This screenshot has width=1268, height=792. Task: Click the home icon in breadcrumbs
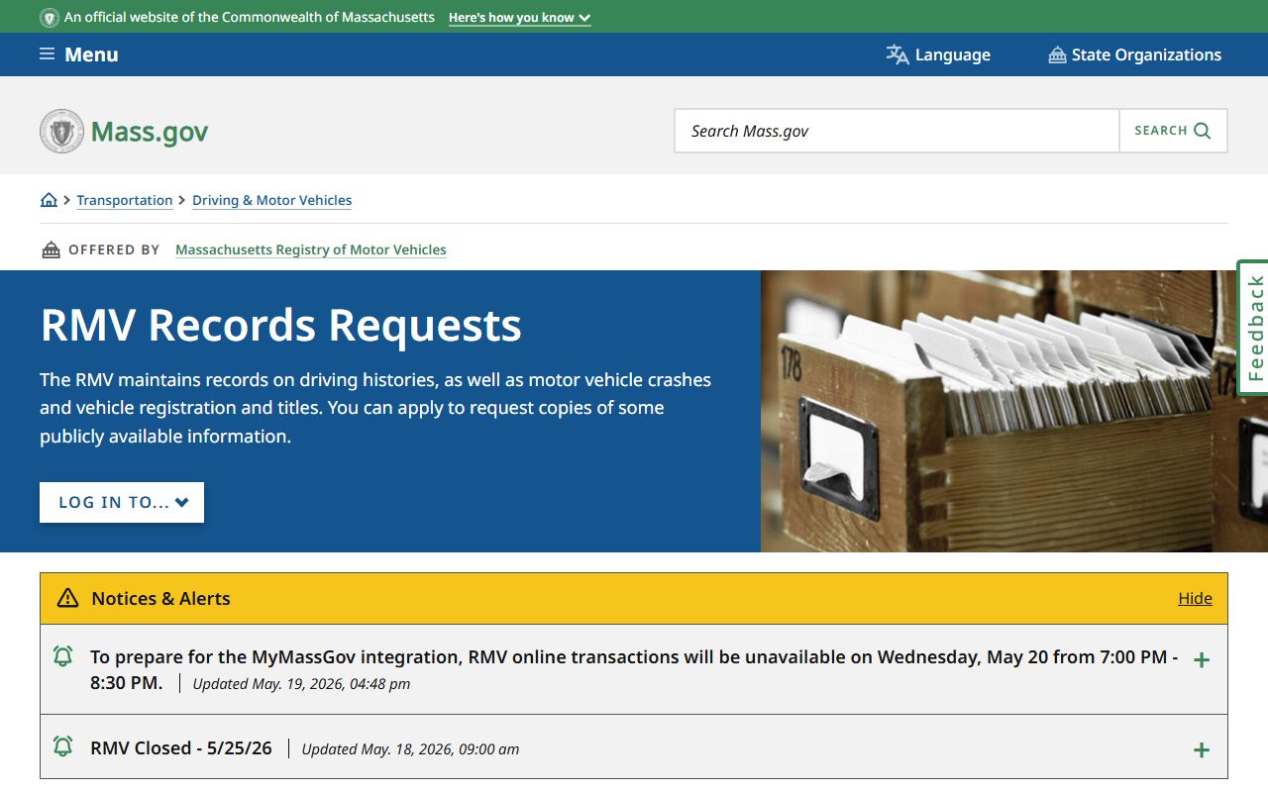pyautogui.click(x=49, y=200)
